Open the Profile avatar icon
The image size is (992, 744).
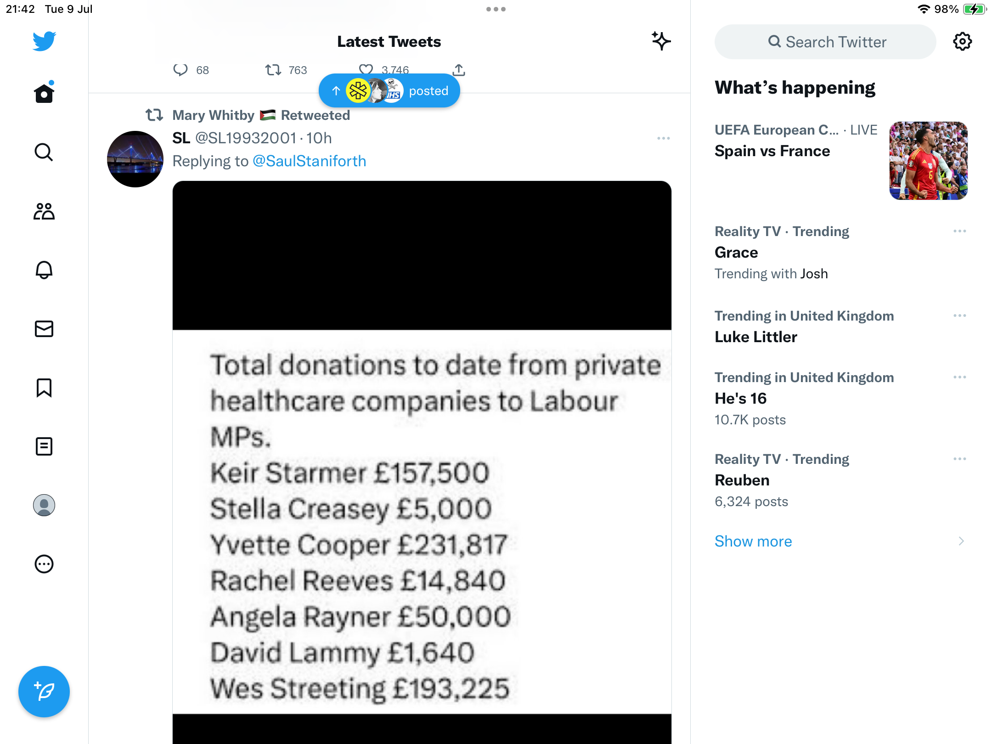44,505
